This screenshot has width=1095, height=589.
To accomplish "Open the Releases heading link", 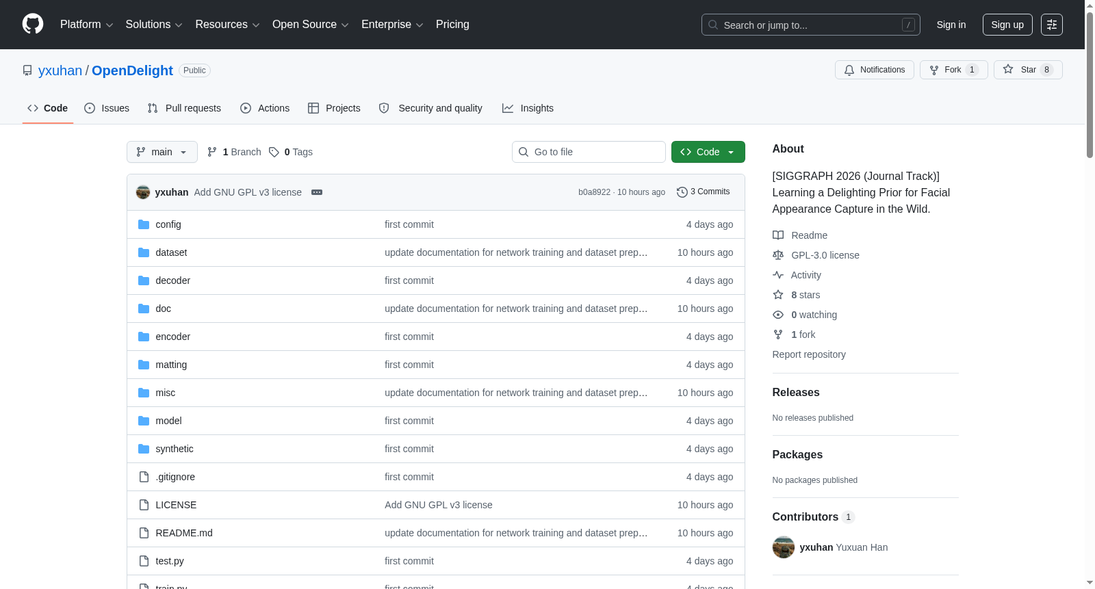I will click(796, 393).
